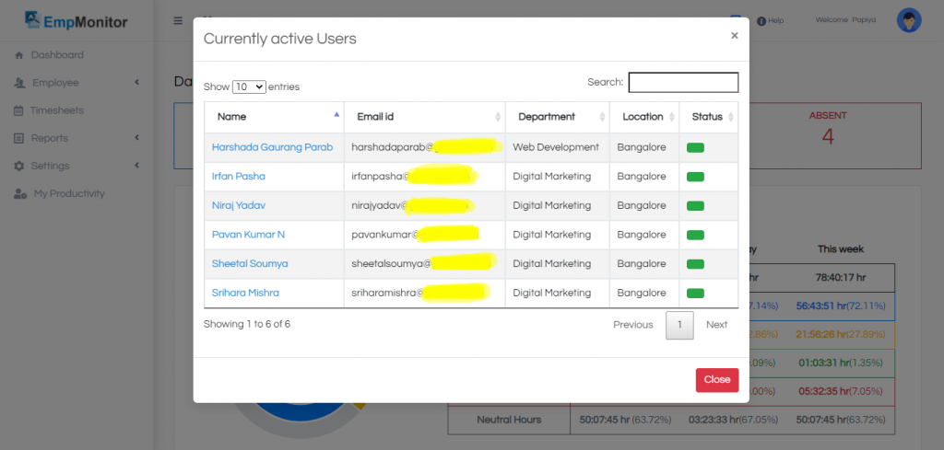Click 01:03:31 hr (1.35%) value
Screen dimensions: 944x450
coord(841,363)
